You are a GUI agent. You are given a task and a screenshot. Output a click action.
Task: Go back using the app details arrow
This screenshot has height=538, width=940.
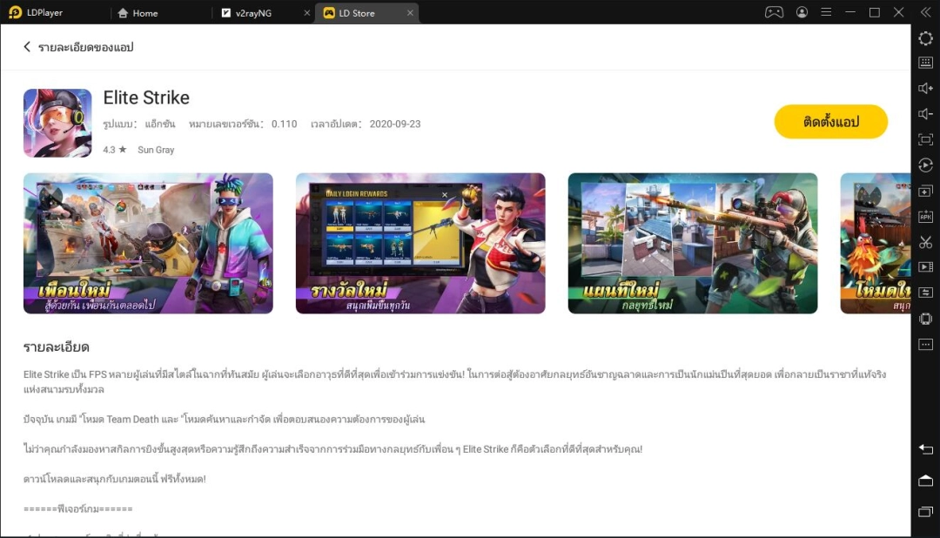27,47
